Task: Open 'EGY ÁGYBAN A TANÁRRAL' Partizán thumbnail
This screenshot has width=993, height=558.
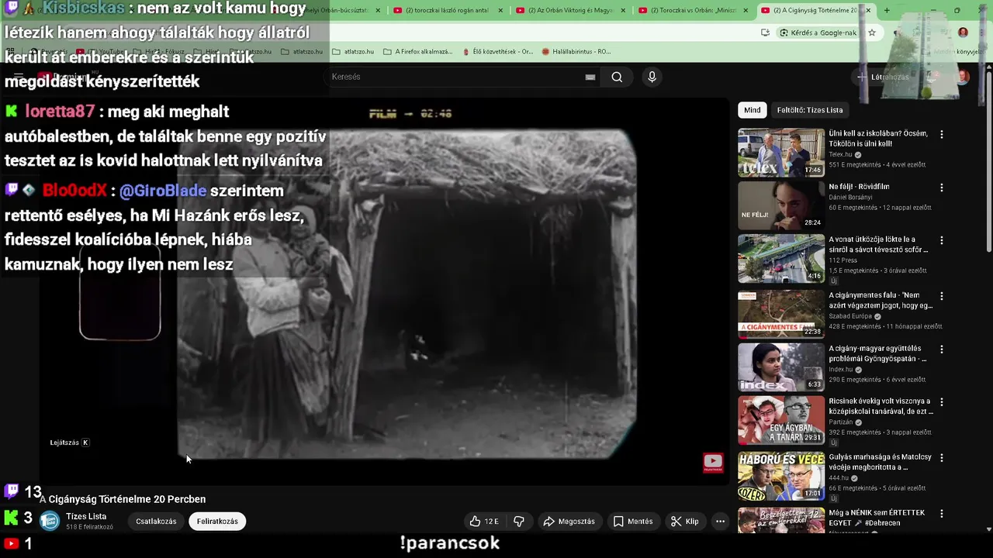Action: pos(780,422)
